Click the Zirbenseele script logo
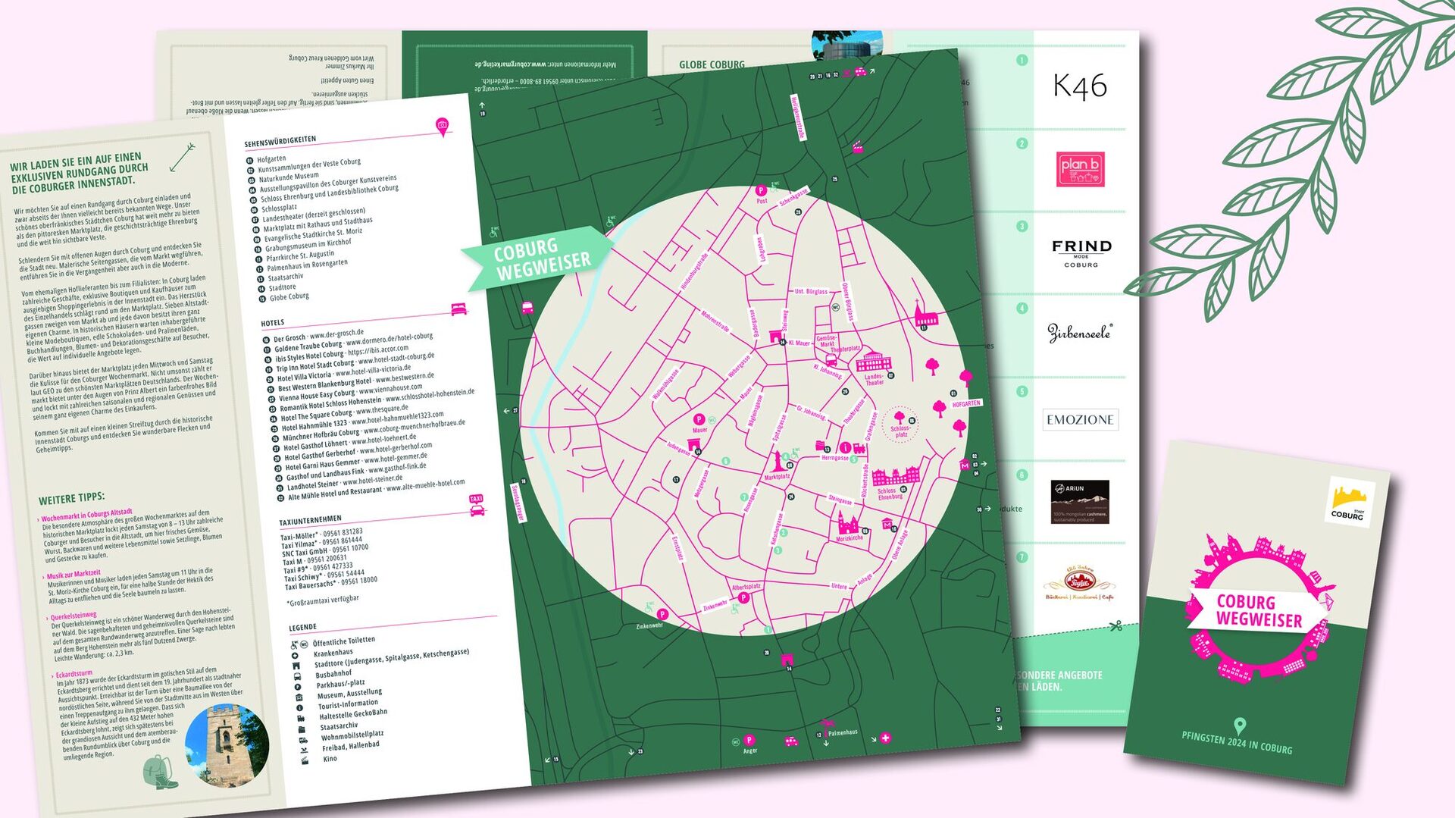 1079,333
